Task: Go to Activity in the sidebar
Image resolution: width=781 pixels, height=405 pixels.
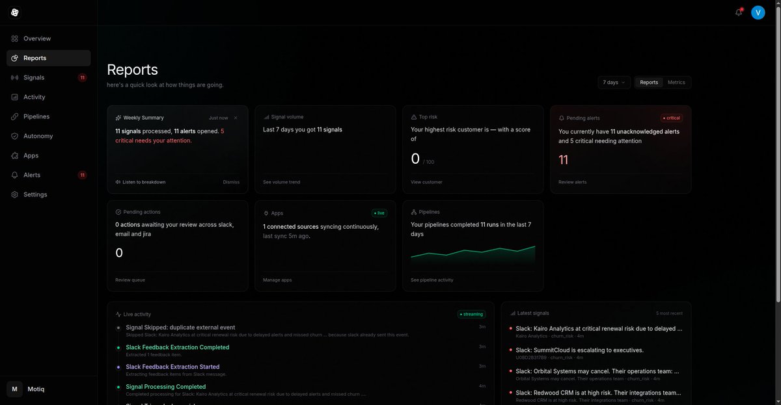Action: point(49,97)
